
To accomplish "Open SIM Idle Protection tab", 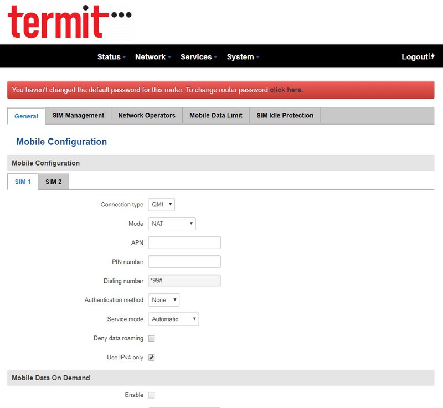I will 285,116.
